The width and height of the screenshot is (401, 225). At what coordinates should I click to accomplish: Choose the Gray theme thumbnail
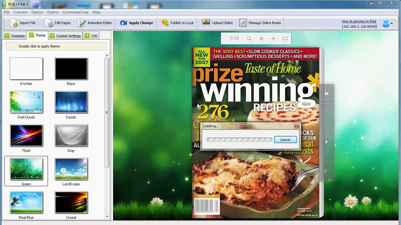point(71,136)
